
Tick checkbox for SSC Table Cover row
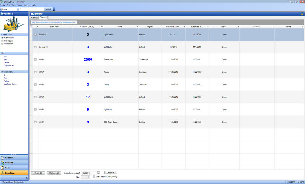(x=35, y=122)
